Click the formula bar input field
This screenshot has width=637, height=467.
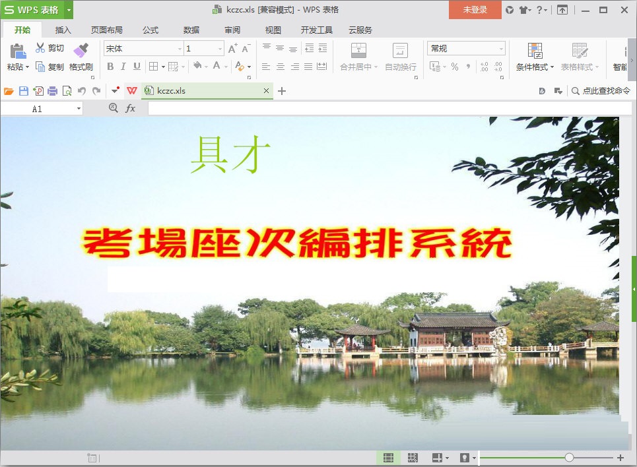pyautogui.click(x=389, y=108)
